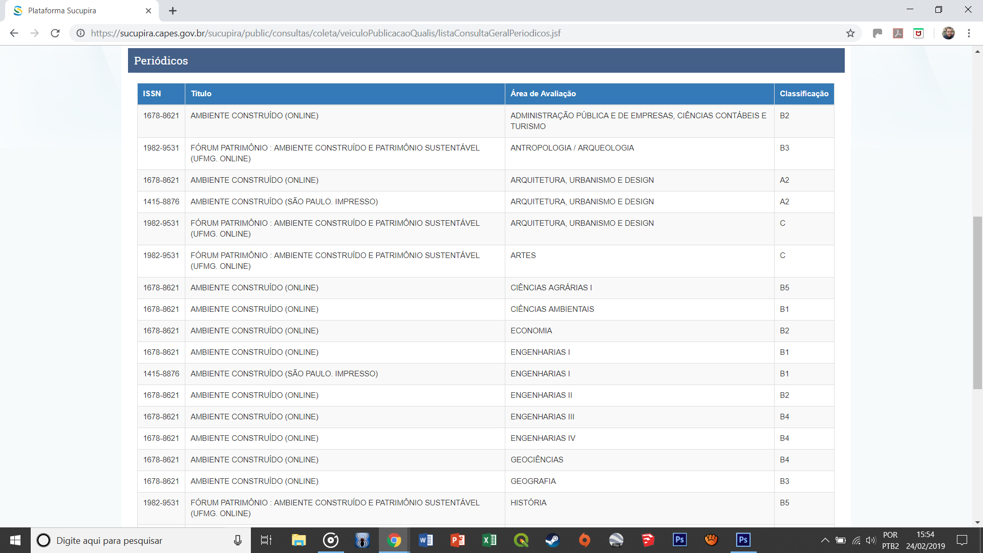
Task: Click the back navigation arrow
Action: click(14, 33)
